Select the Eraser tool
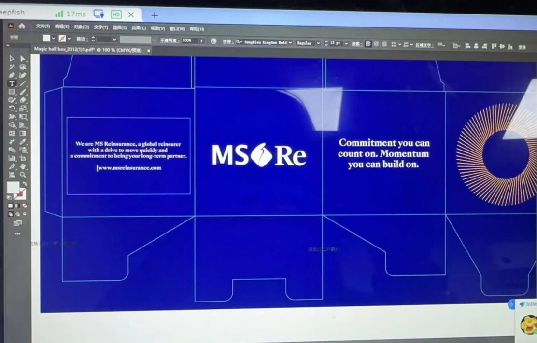 coord(23,100)
